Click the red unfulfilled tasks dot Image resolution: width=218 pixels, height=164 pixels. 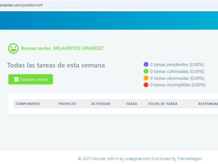tap(146, 85)
